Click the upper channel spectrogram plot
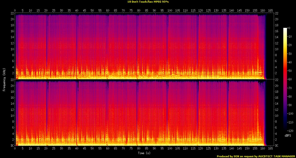Image resolution: width=296 pixels, height=158 pixels. click(144, 46)
